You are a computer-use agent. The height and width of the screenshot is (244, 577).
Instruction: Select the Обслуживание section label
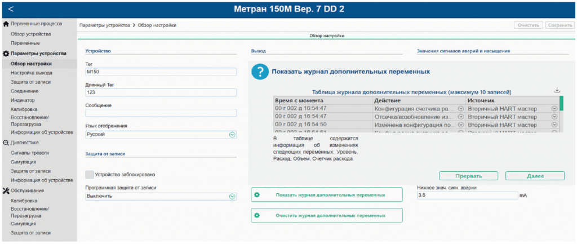(27, 190)
